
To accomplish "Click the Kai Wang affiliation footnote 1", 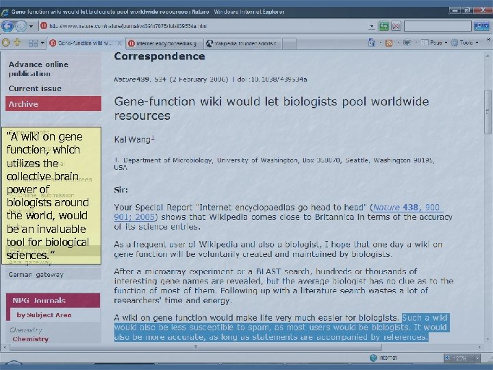I will coord(153,137).
